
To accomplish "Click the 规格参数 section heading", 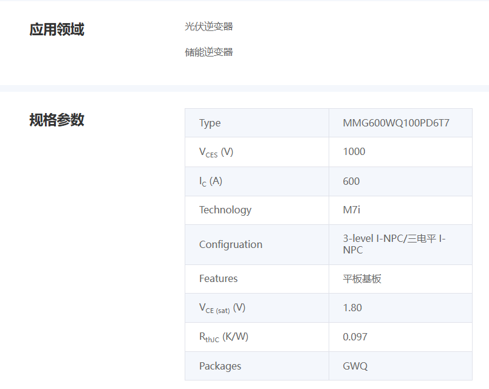I will (x=56, y=120).
